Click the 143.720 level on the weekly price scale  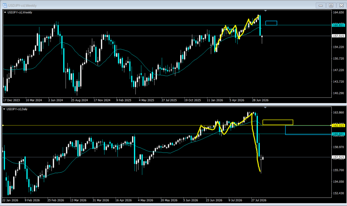point(339,82)
